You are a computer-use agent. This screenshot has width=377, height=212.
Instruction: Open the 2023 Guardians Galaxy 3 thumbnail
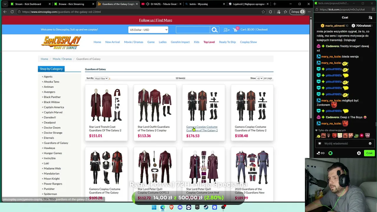(252, 168)
